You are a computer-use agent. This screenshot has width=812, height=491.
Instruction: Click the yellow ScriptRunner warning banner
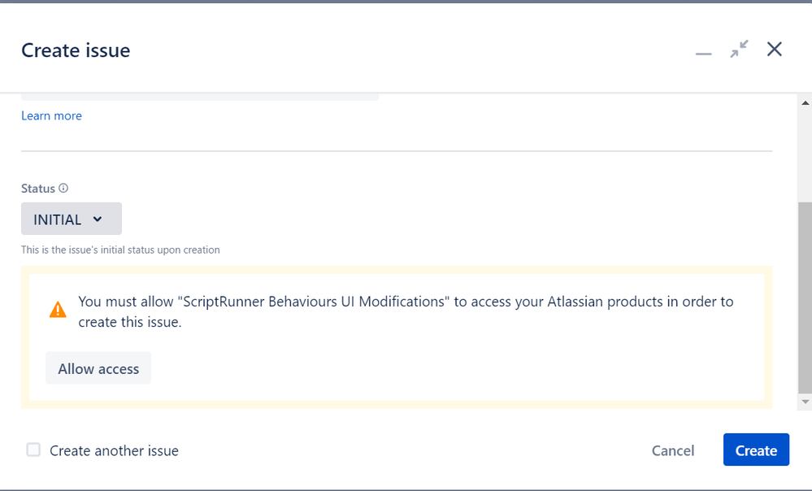point(397,335)
